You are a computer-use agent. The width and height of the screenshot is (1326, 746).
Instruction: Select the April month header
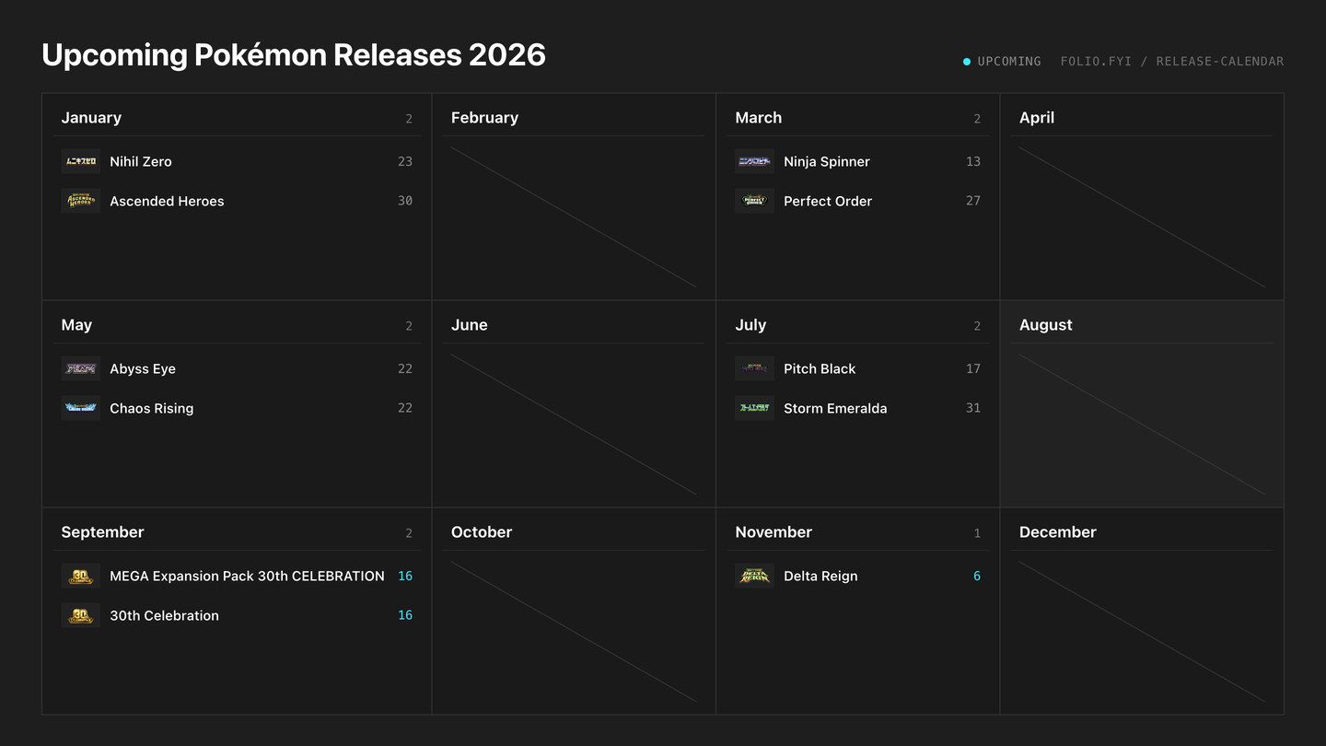pyautogui.click(x=1037, y=118)
